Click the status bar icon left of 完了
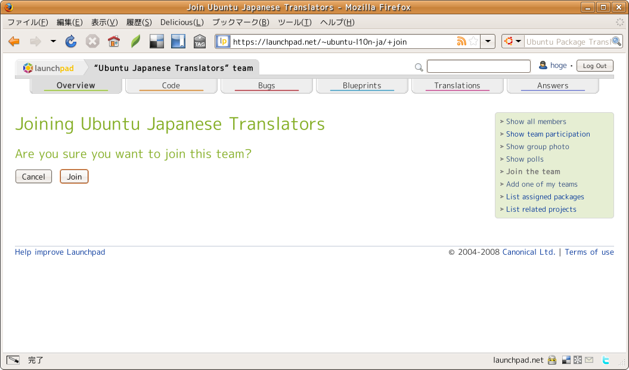The image size is (629, 370). 13,360
